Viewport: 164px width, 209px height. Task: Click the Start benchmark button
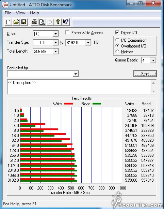[145, 74]
